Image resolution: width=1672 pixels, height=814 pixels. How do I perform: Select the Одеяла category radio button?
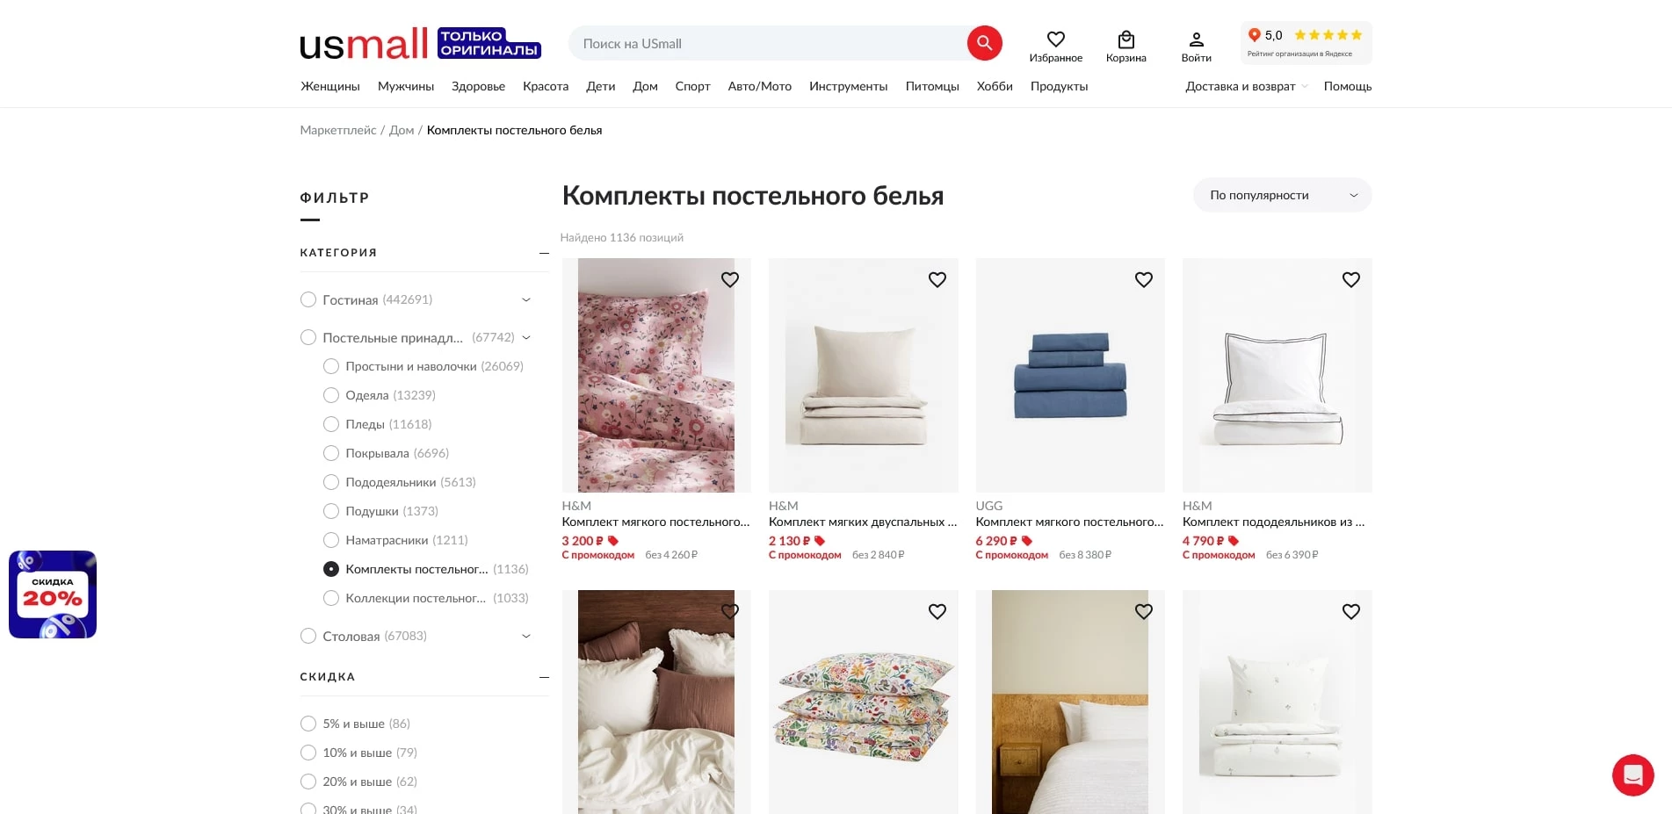331,395
